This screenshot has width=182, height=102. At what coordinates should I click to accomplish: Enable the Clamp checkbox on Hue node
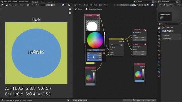[x=111, y=47]
